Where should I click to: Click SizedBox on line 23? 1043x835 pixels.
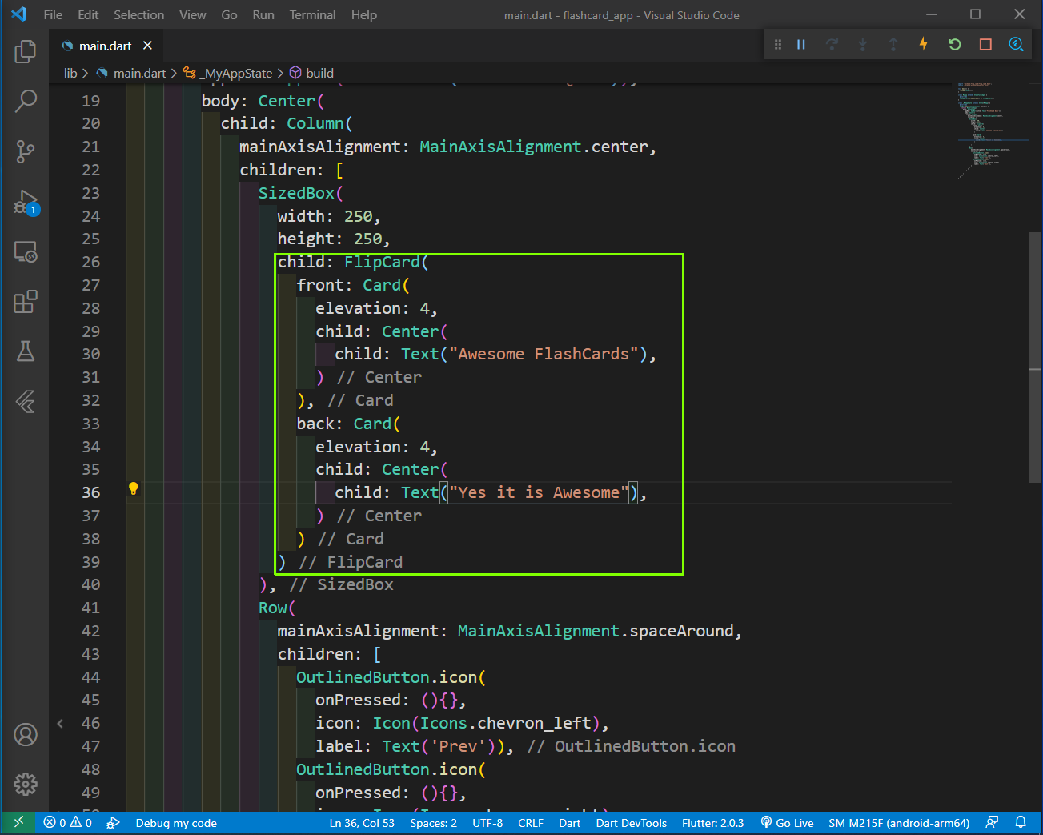296,193
